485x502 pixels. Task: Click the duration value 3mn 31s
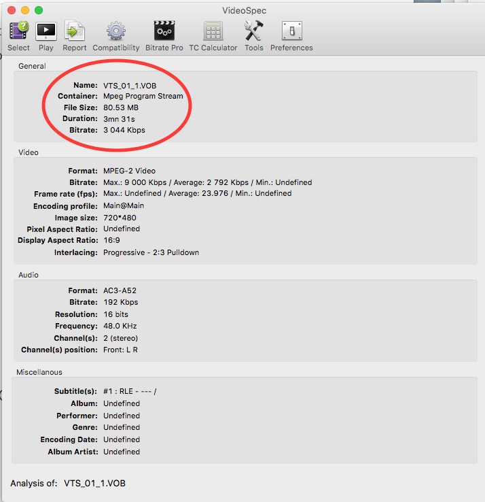pyautogui.click(x=119, y=119)
